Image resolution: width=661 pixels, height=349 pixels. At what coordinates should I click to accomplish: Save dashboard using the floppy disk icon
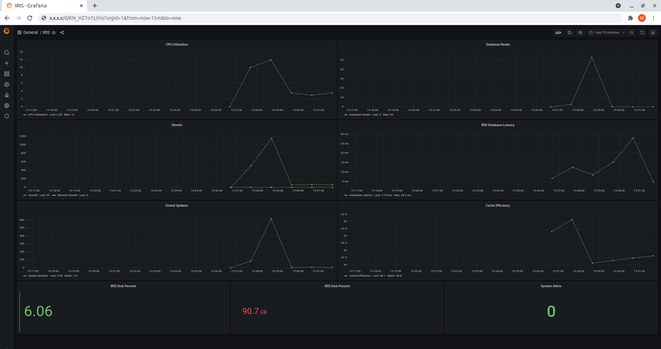point(570,32)
